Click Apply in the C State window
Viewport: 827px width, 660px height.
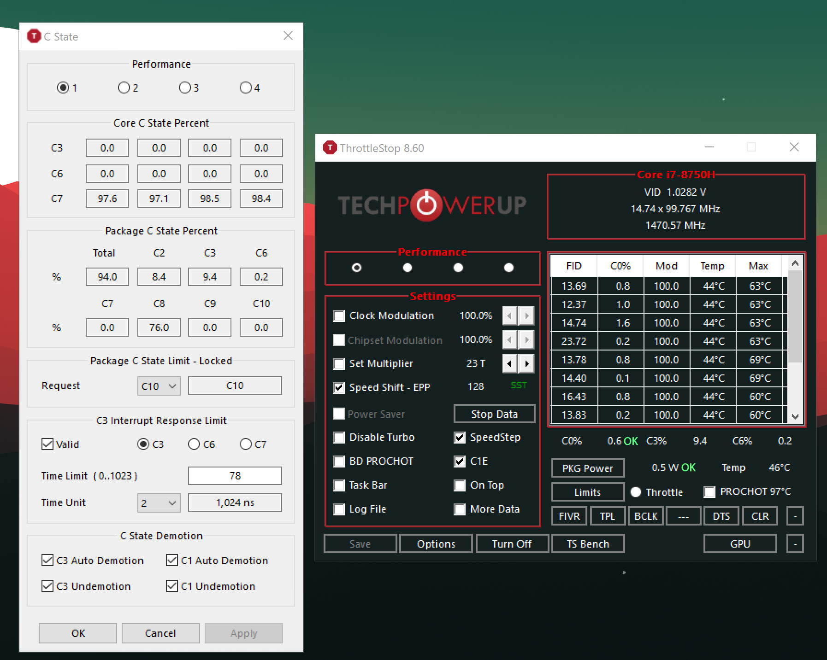click(244, 633)
